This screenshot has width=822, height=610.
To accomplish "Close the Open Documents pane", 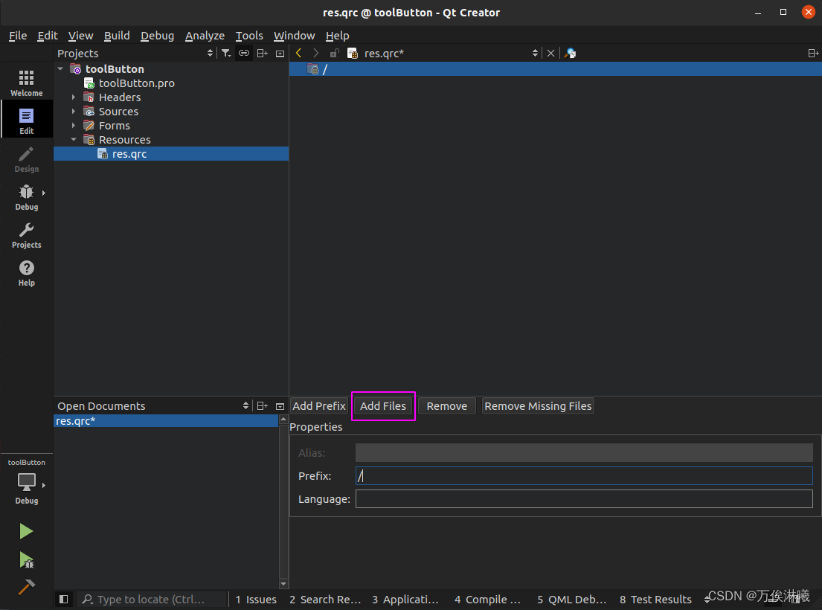I will 280,406.
